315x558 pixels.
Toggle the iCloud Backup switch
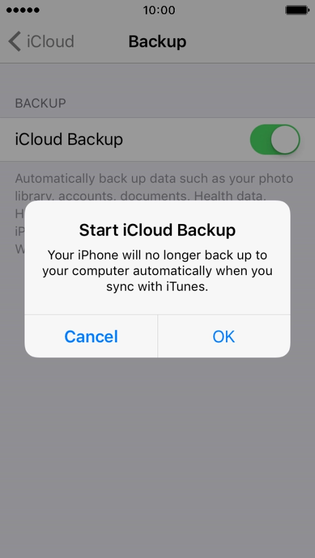(x=275, y=139)
